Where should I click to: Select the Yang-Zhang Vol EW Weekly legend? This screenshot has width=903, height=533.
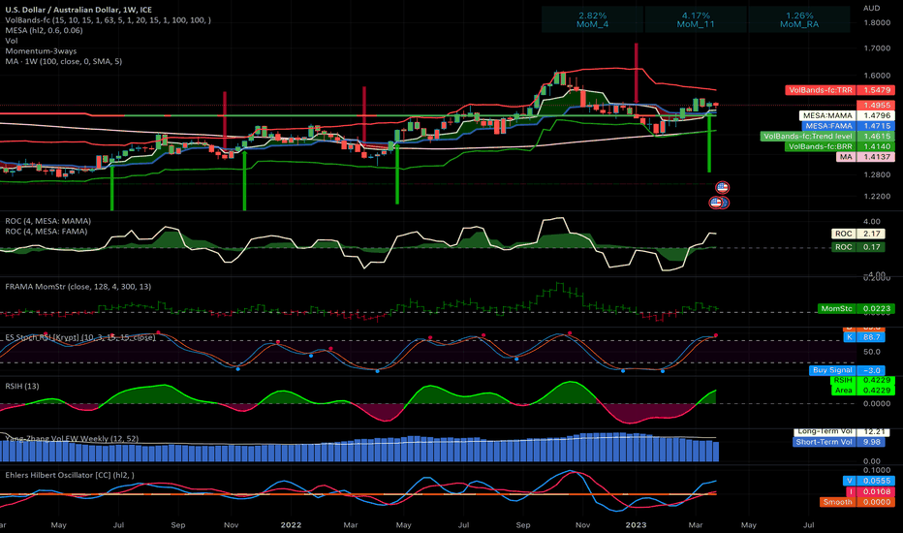(72, 439)
